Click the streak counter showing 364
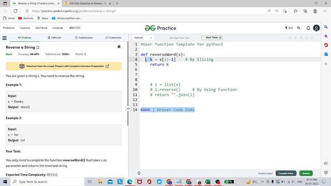 (289, 28)
